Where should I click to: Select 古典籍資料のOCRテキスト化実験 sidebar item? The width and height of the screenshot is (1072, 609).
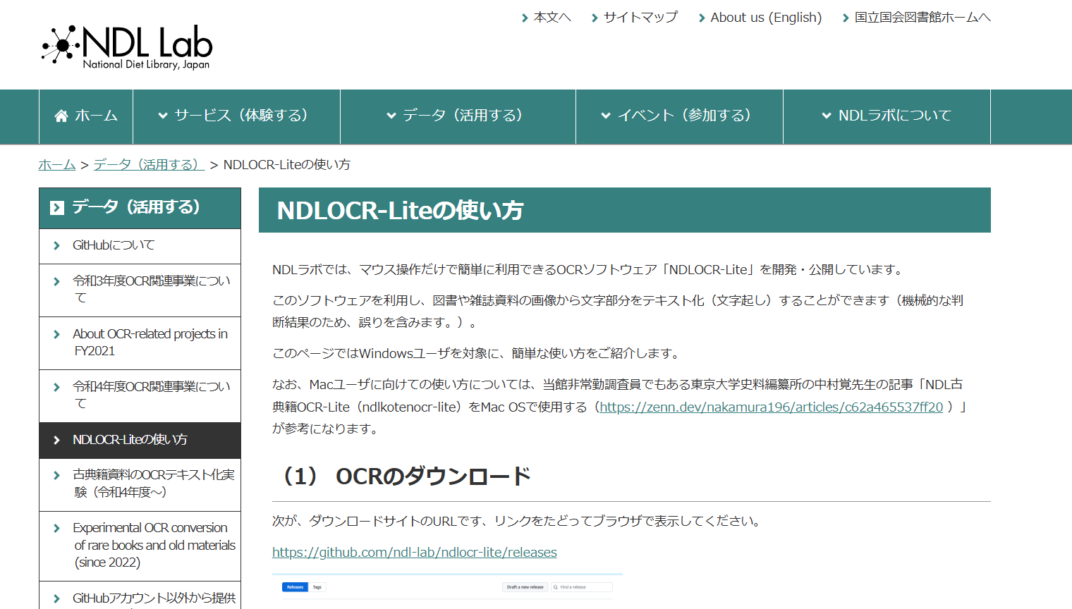point(140,484)
